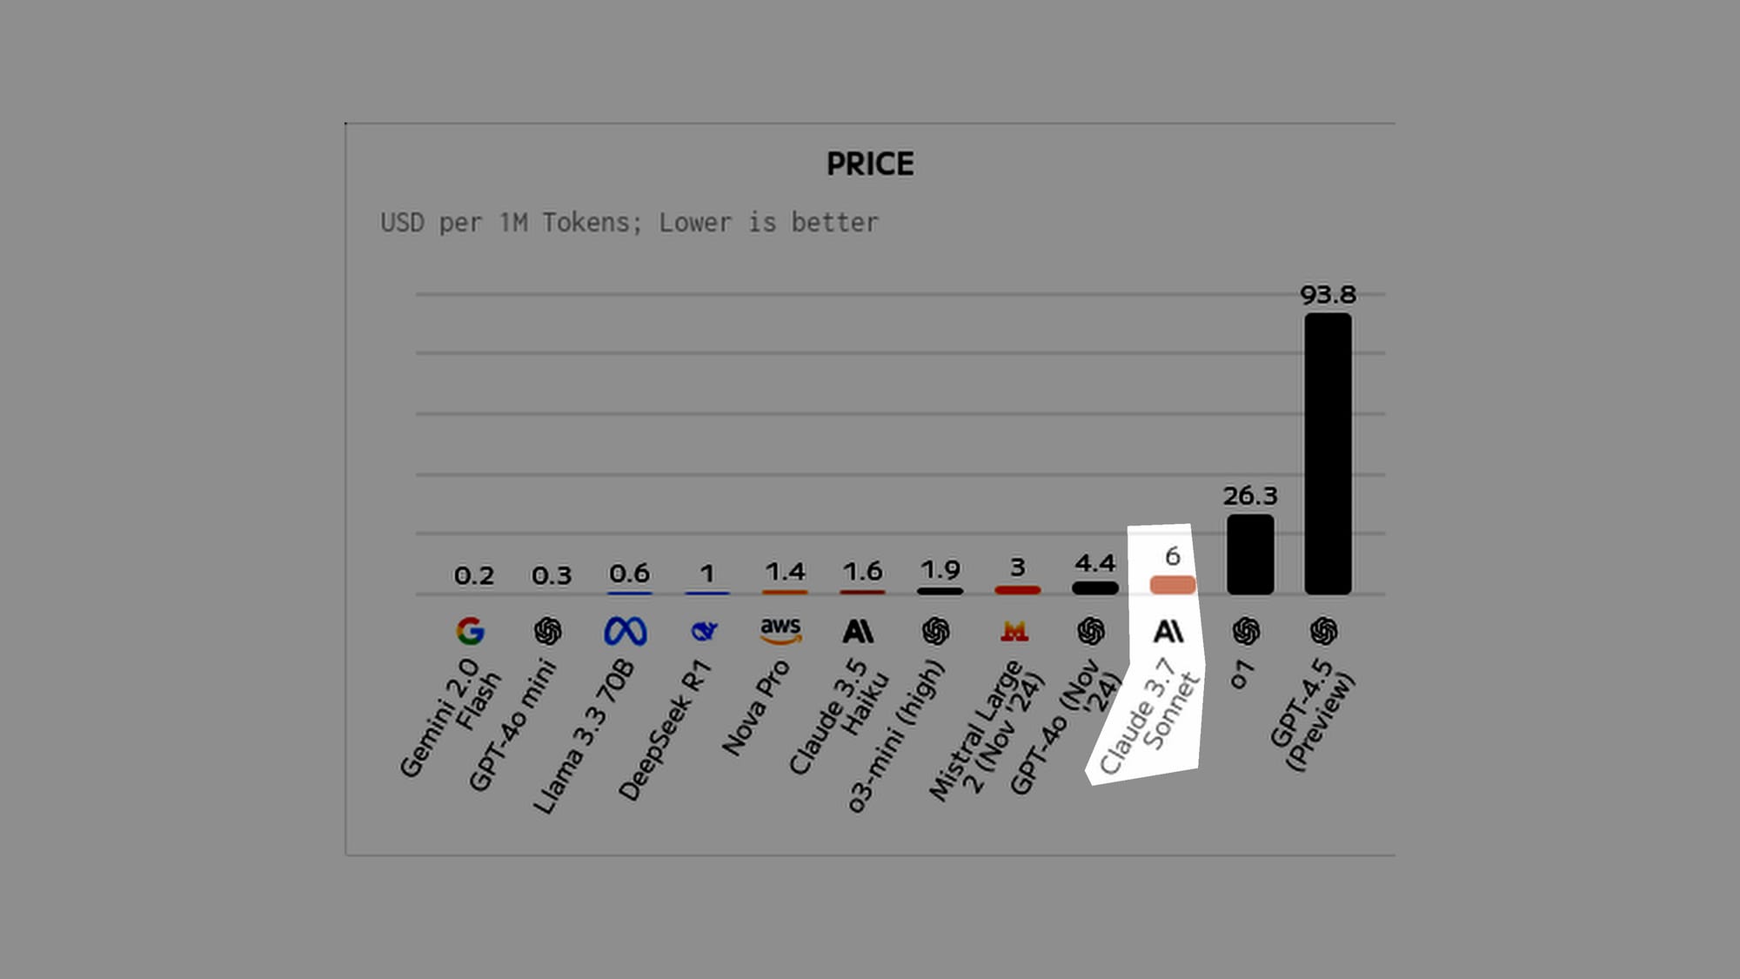Click the Anthropic logo above Claude 3.5 Haiku

858,631
